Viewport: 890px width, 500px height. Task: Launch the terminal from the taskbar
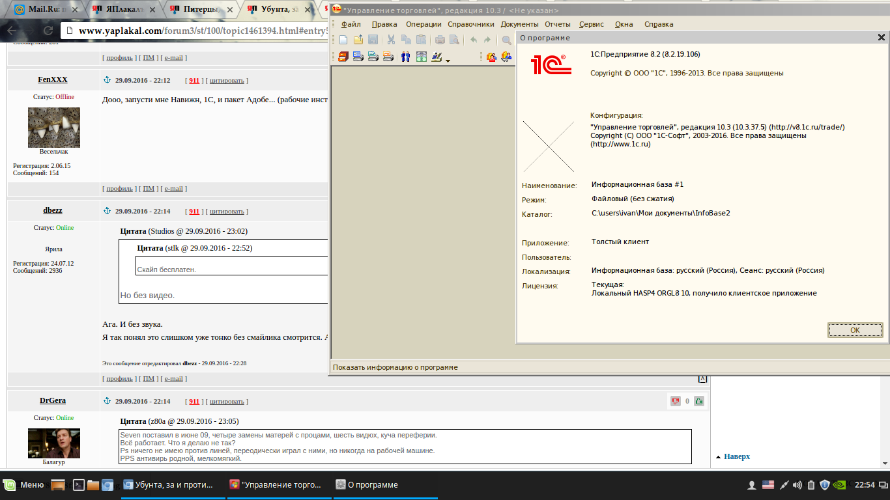coord(78,484)
